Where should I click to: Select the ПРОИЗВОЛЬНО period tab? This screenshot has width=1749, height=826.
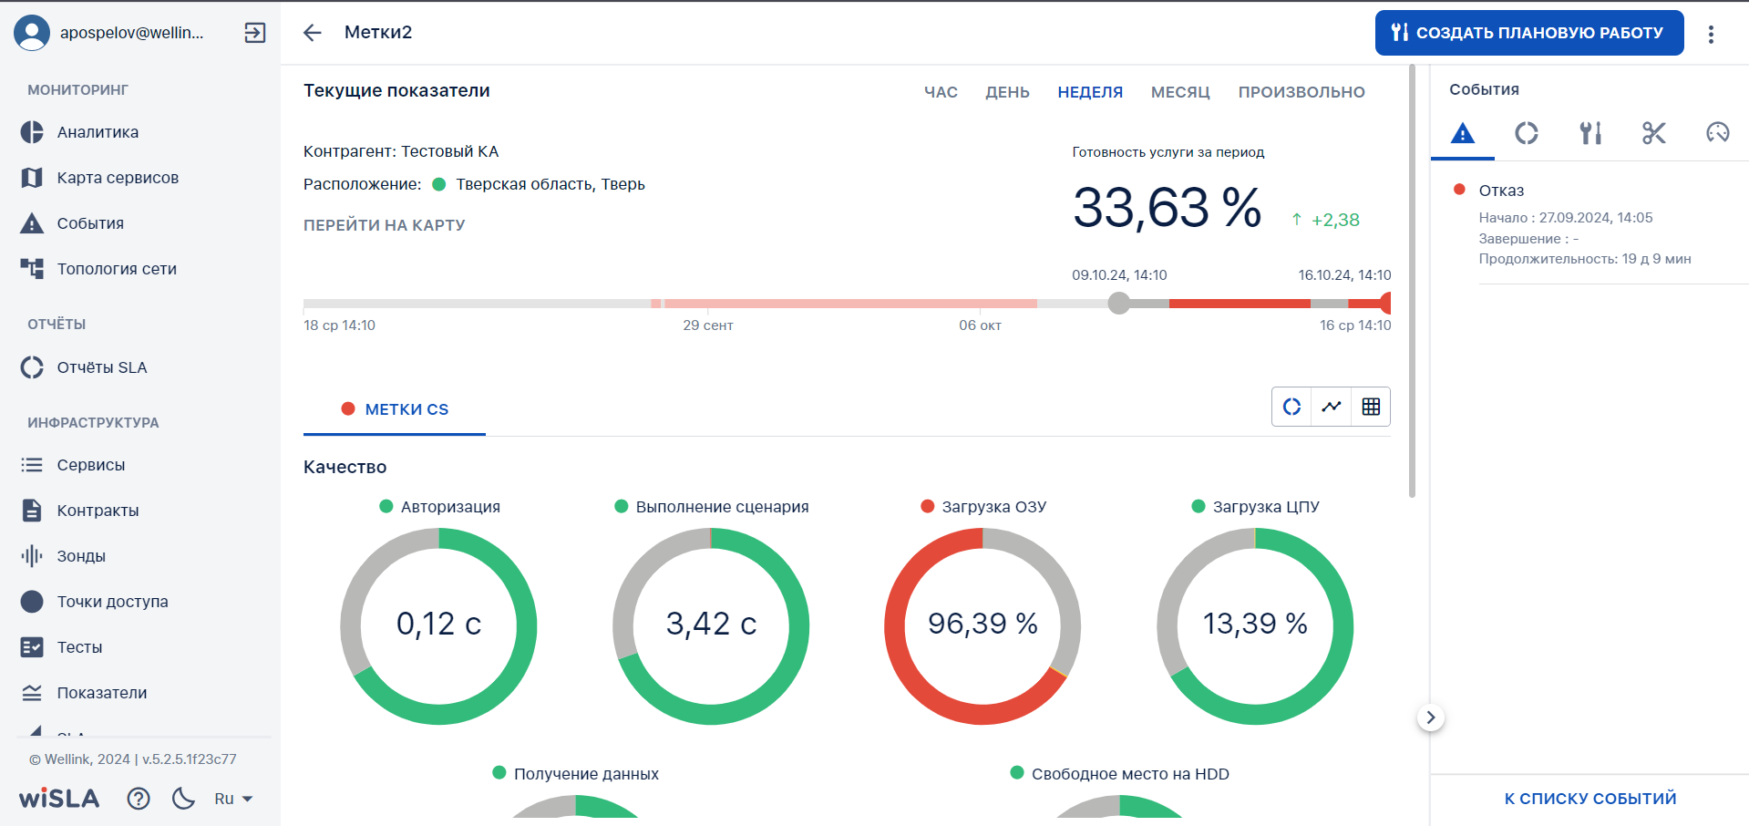1301,92
